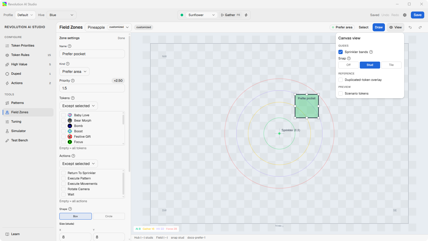Viewport: 428px width, 241px height.
Task: Open the Hive Blue dropdown
Action: point(62,15)
